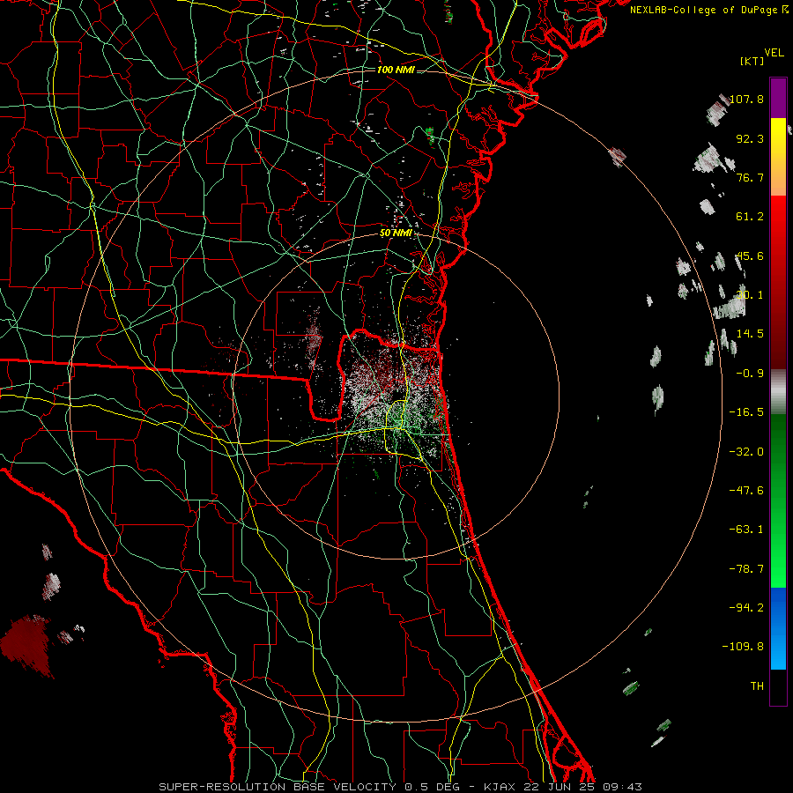Image resolution: width=793 pixels, height=793 pixels.
Task: Click the -16.5 legend value
Action: coord(746,412)
